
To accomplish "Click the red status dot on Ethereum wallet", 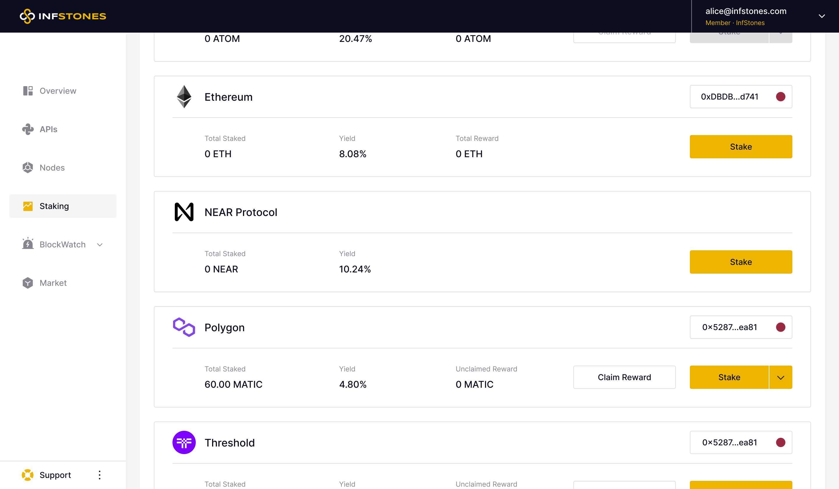I will [781, 96].
